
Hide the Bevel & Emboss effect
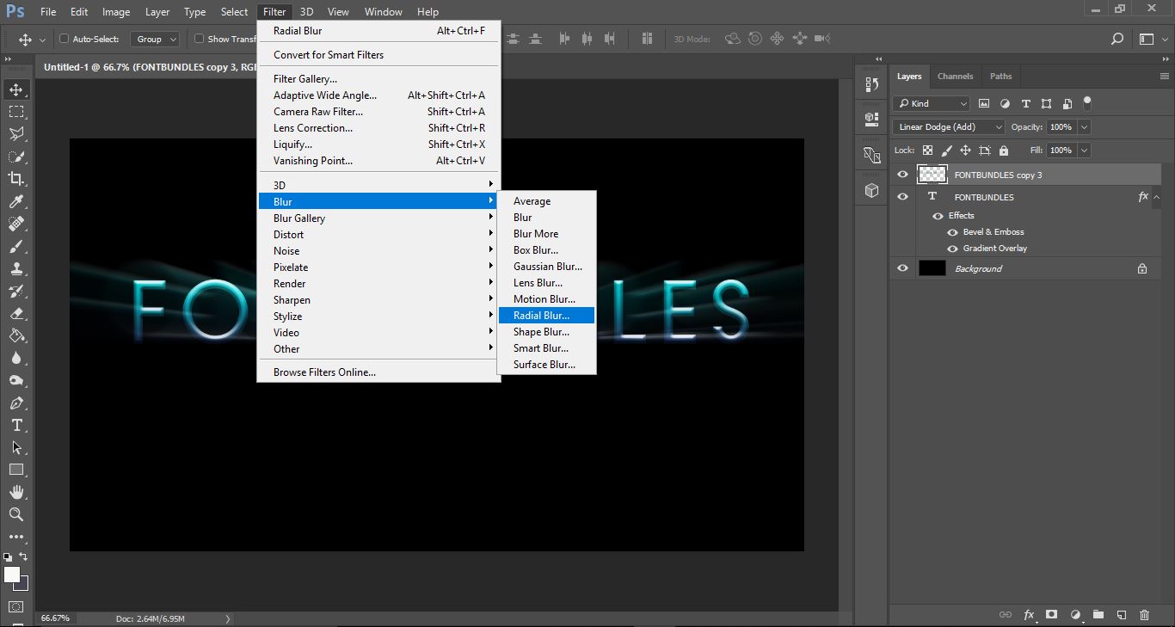point(952,232)
